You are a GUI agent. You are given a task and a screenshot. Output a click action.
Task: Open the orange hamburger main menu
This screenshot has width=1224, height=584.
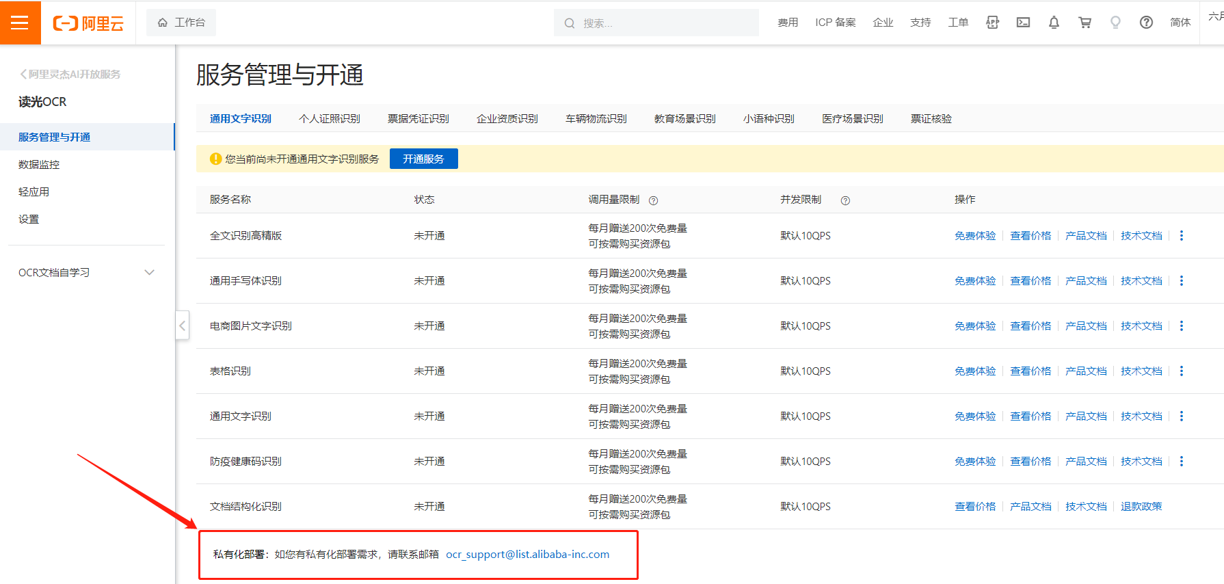pos(20,23)
